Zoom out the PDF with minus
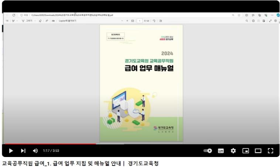The width and height of the screenshot is (280, 167). (x=122, y=21)
